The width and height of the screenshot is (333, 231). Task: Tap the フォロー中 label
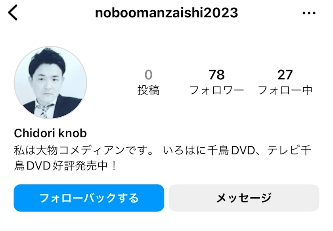(x=285, y=90)
